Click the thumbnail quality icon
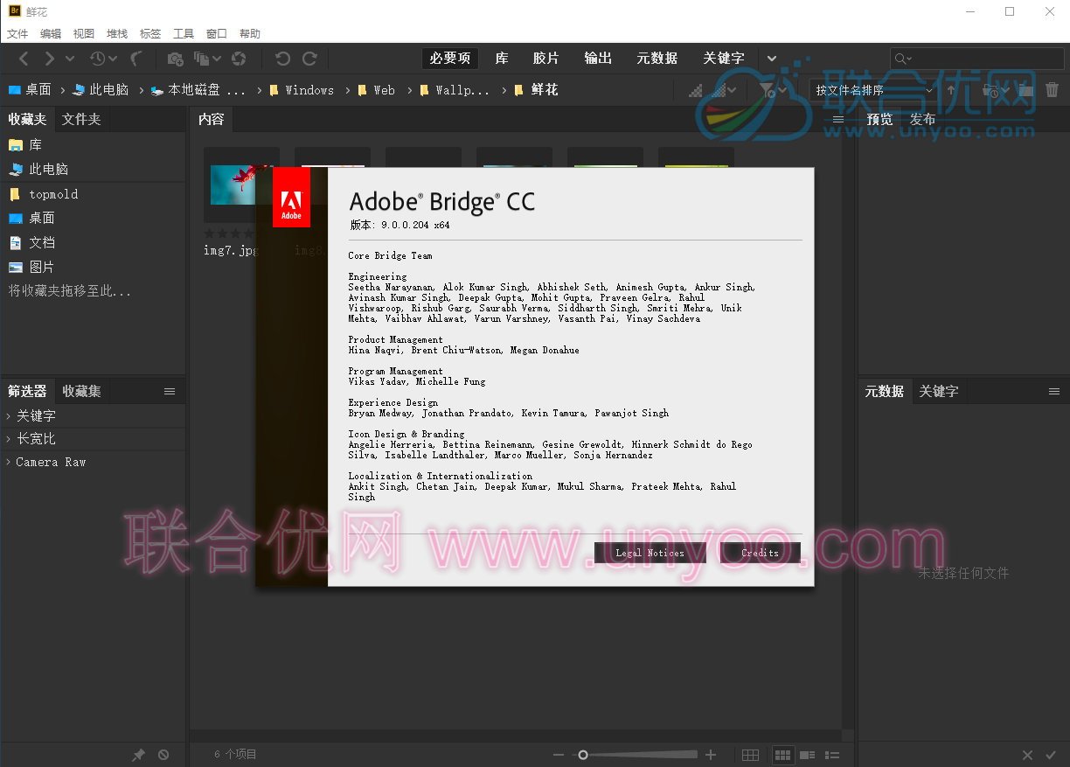Image resolution: width=1070 pixels, height=767 pixels. pos(696,90)
